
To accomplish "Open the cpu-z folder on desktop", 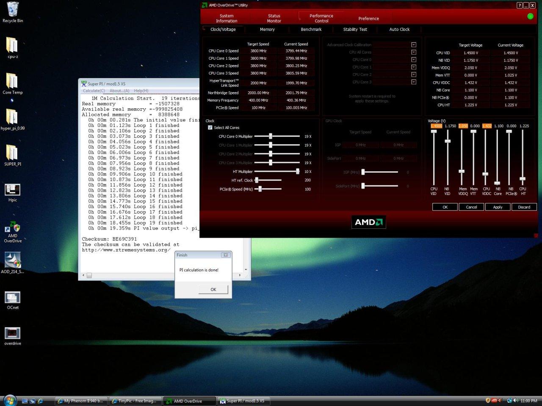I will (13, 48).
